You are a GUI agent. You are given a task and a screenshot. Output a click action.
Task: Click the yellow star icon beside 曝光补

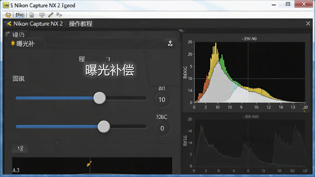pos(13,43)
